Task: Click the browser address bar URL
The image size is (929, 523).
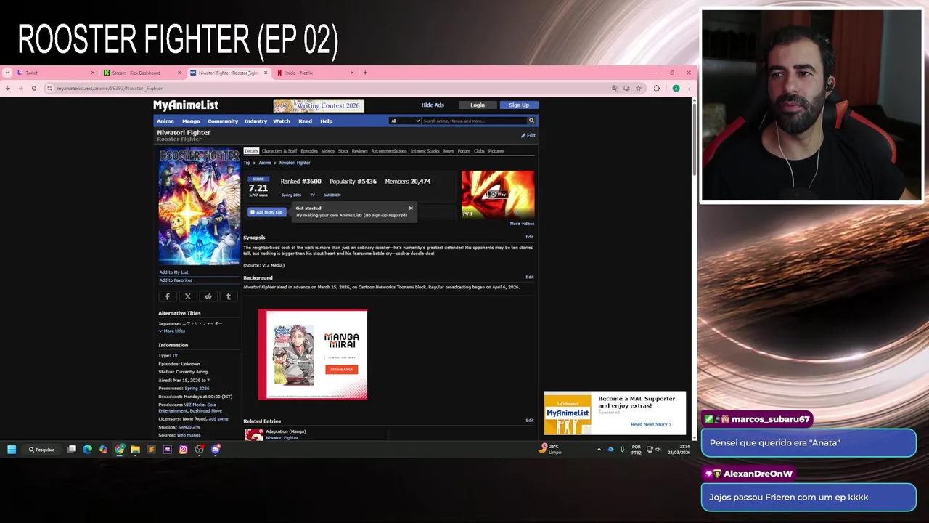Action: pyautogui.click(x=110, y=88)
